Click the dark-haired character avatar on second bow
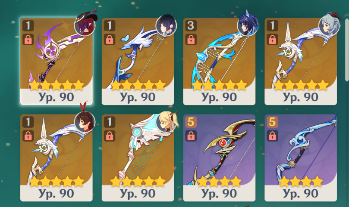Image resolution: width=349 pixels, height=207 pixels. pyautogui.click(x=166, y=25)
